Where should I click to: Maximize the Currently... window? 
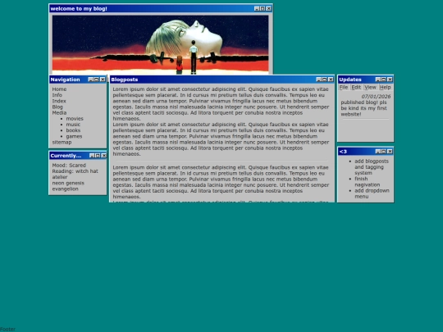tap(98, 156)
